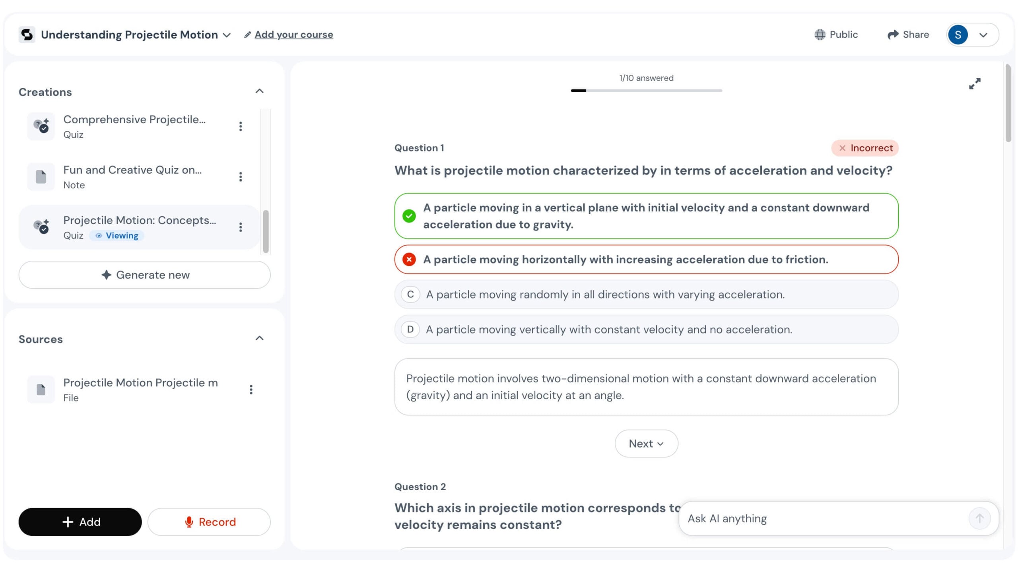The width and height of the screenshot is (1018, 572).
Task: Click the quiz answered progress bar
Action: 646,91
